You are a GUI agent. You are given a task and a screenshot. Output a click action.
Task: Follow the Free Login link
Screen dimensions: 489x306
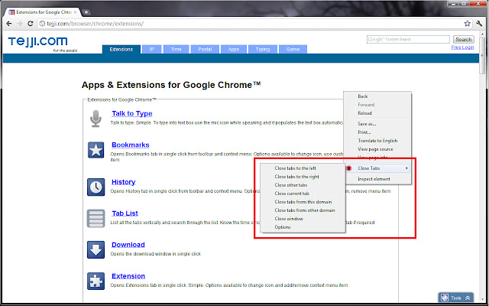pos(462,47)
